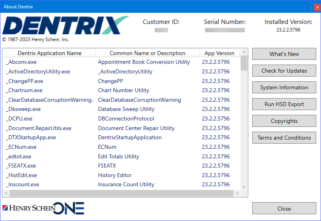Screen dimensions: 321x221
Task: Open System Information
Action: pos(284,87)
